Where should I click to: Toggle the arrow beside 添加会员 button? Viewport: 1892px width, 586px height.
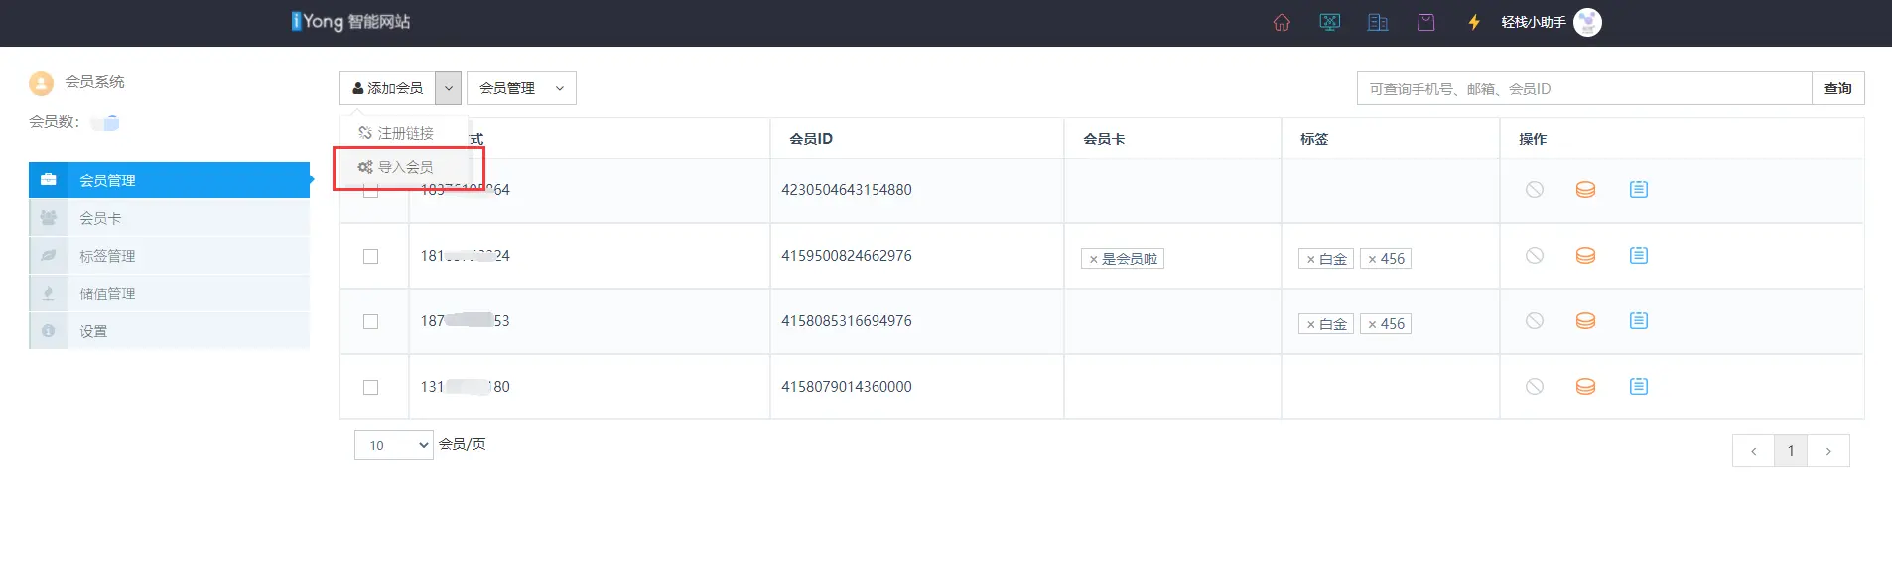click(x=449, y=88)
